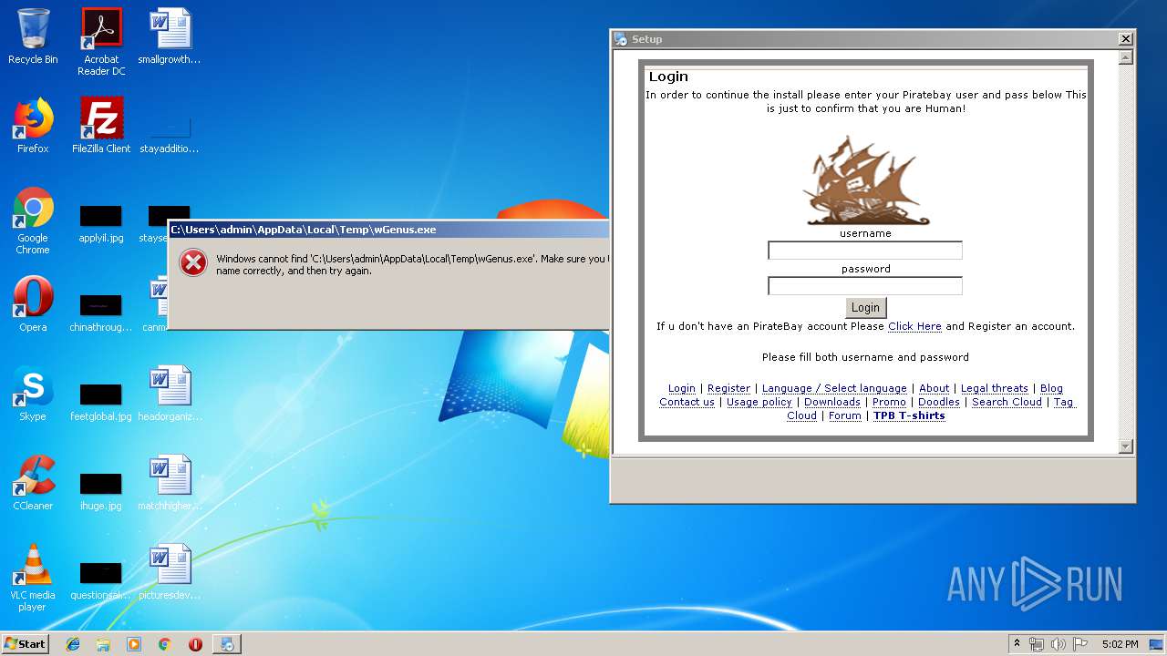Viewport: 1167px width, 656px height.
Task: Open the TPB T-shirts link
Action: [x=909, y=415]
